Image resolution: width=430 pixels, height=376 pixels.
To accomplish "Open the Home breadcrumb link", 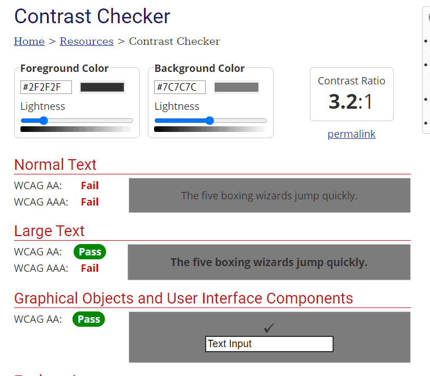I will (29, 41).
